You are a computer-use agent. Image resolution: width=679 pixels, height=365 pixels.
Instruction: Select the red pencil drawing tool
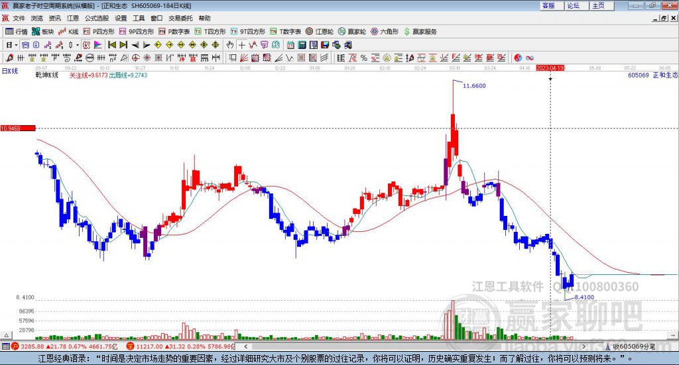(9, 58)
